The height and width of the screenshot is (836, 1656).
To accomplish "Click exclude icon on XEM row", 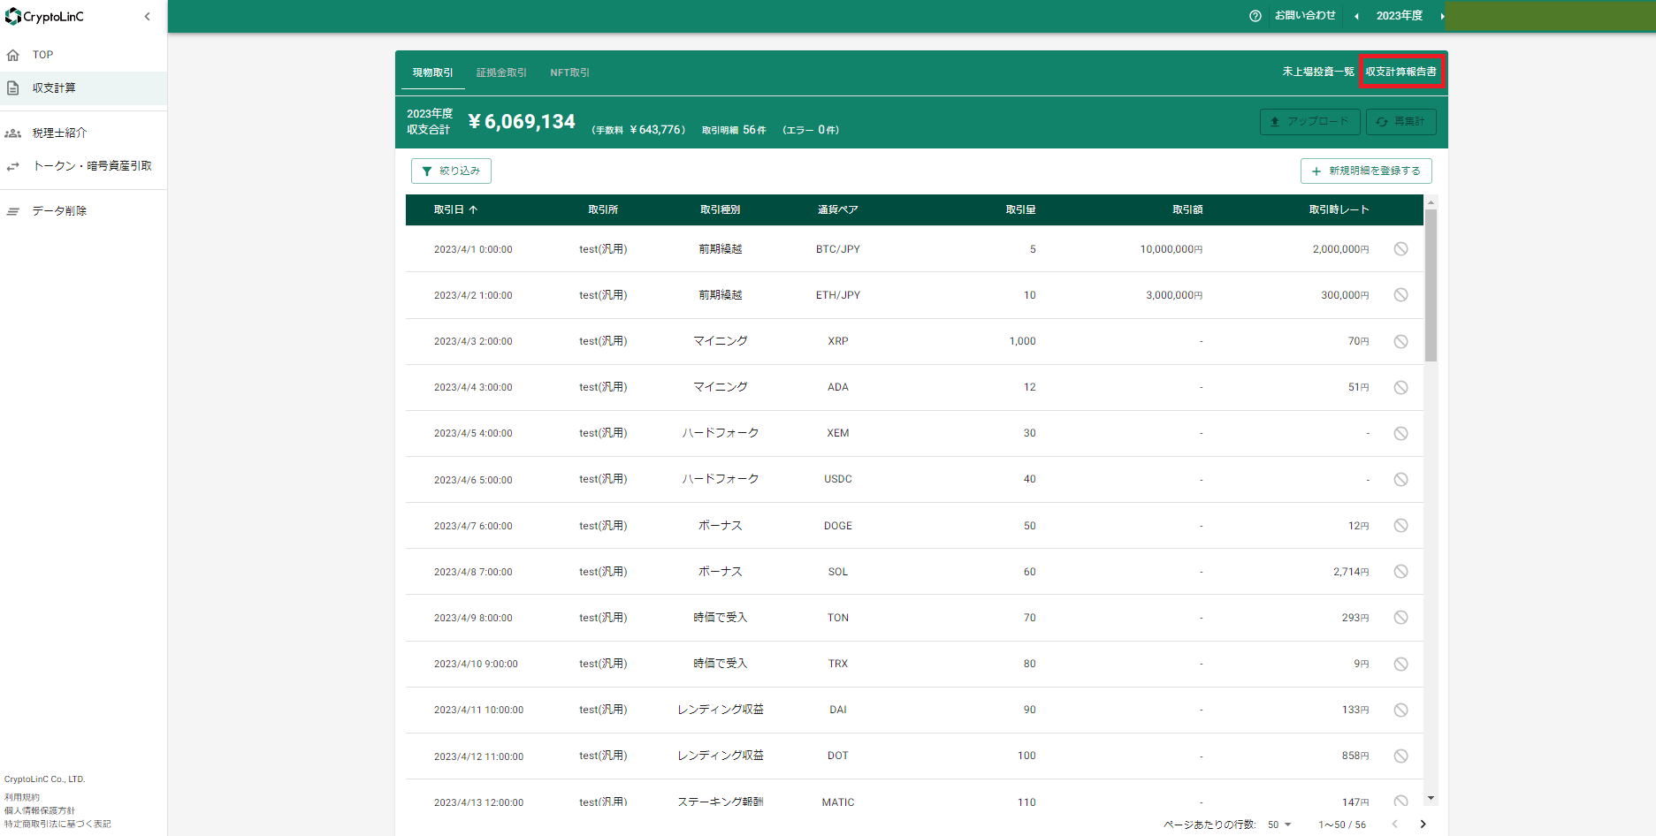I will coord(1400,433).
